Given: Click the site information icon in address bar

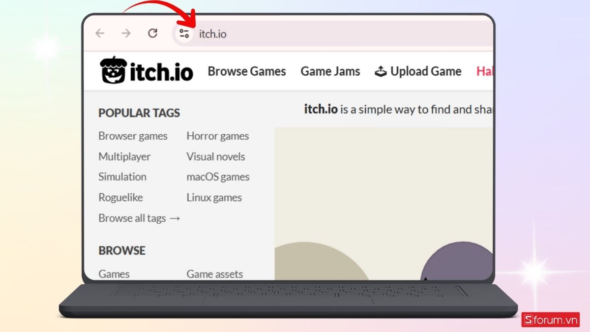Looking at the screenshot, I should (x=184, y=34).
